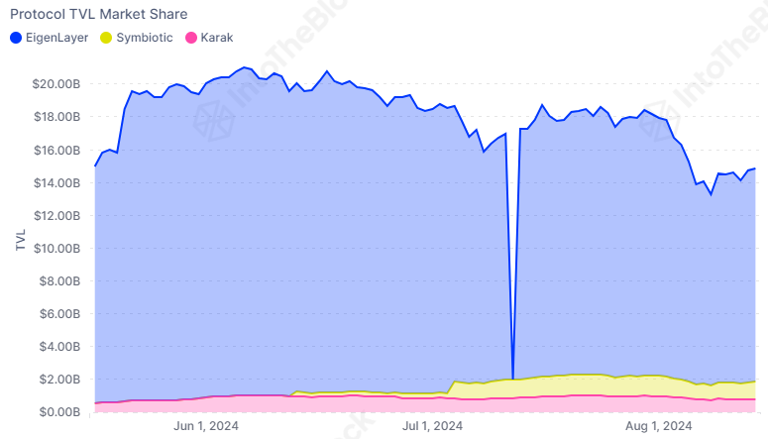Toggle the Karak series label in legend
The height and width of the screenshot is (439, 768).
(x=217, y=38)
